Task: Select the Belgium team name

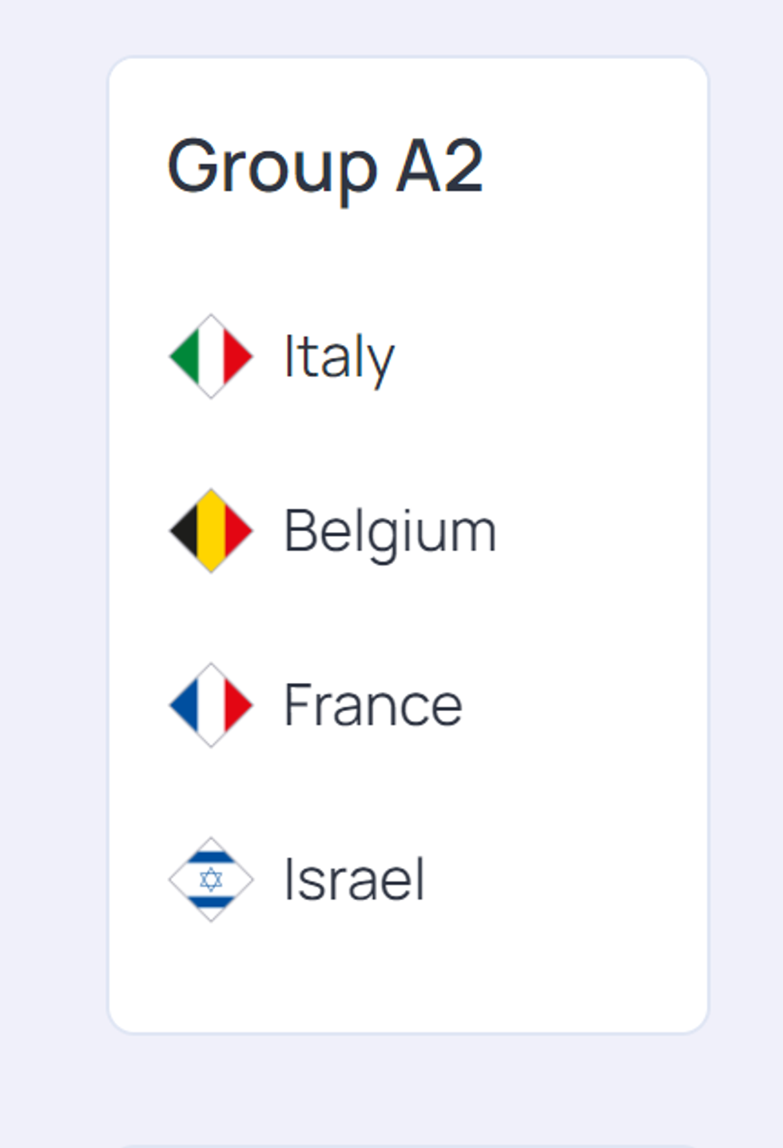Action: 390,531
